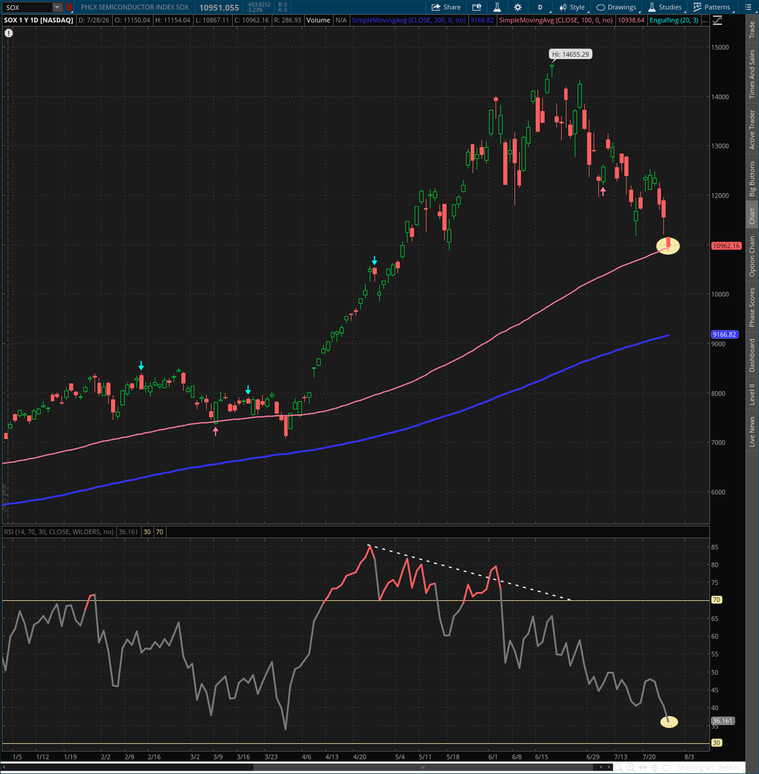The image size is (759, 774).
Task: Open the Trade sidebar tab
Action: coord(752,30)
